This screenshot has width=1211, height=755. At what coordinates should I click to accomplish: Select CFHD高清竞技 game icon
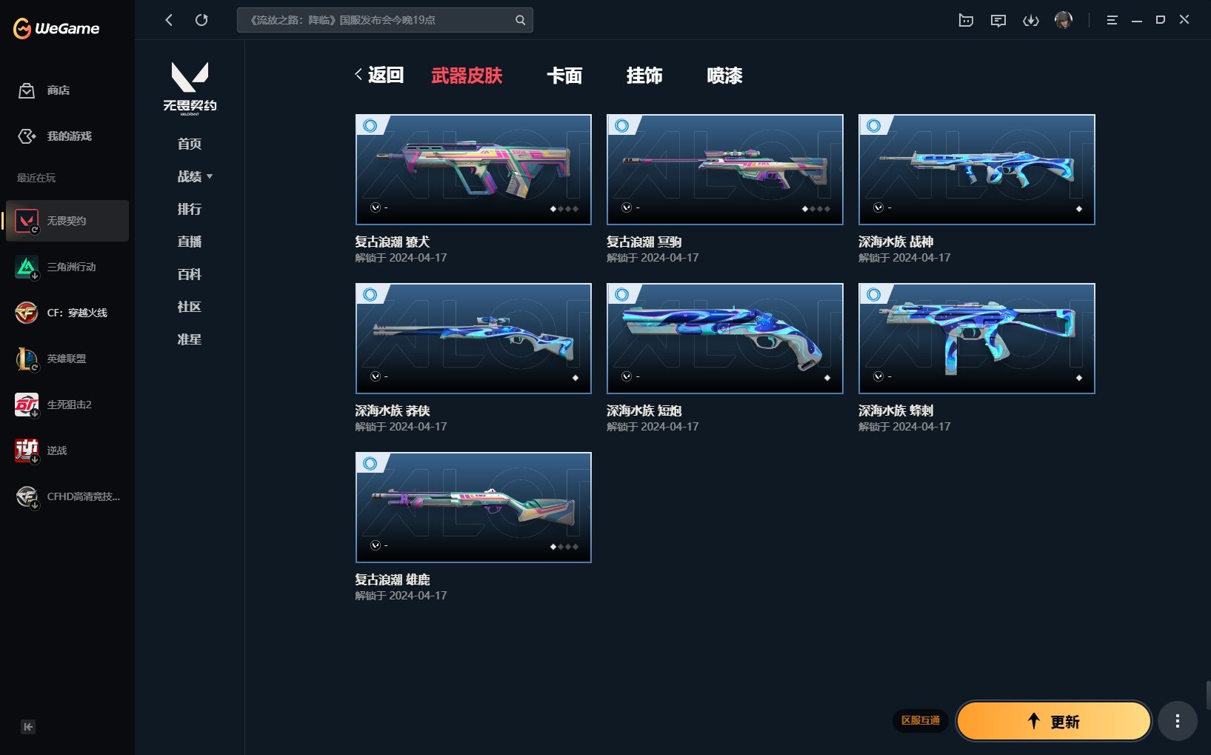27,496
